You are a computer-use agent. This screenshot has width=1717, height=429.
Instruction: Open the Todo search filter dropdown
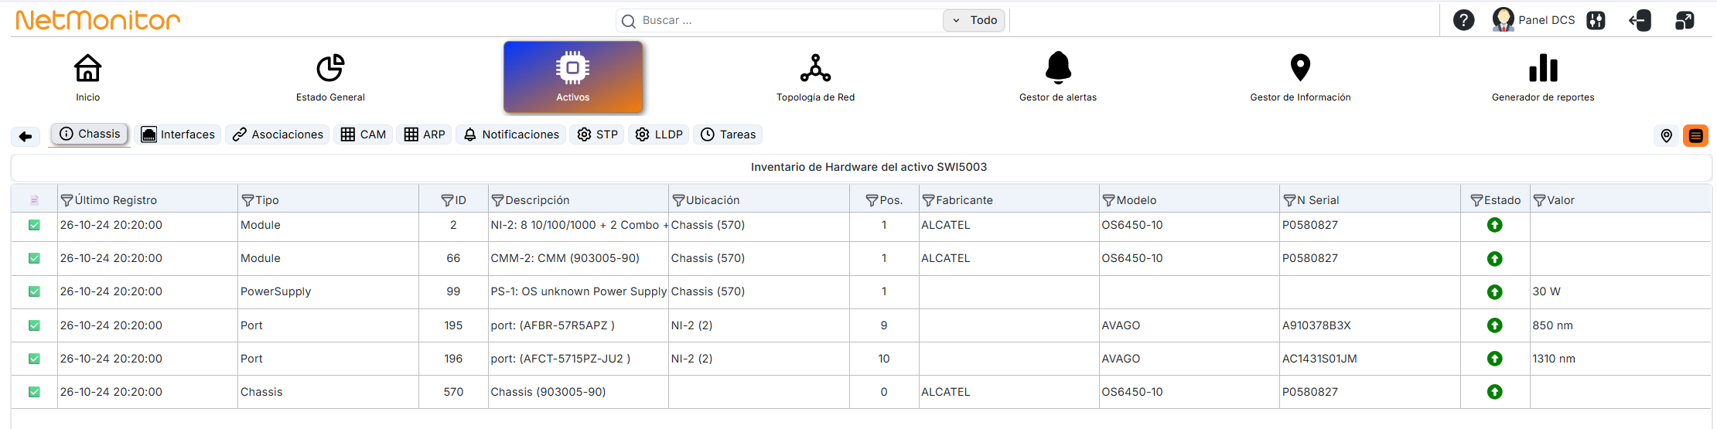[x=974, y=20]
